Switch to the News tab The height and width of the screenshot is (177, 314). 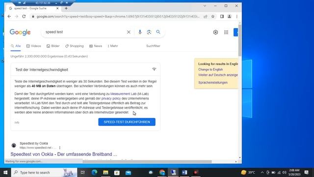[x=96, y=46]
